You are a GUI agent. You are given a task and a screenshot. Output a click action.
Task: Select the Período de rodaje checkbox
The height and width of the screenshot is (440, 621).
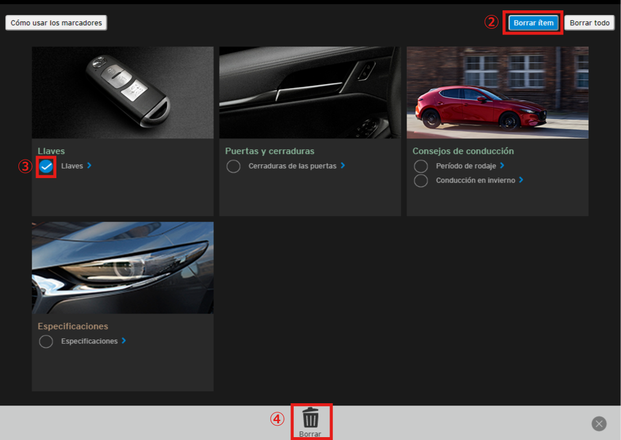(x=421, y=166)
